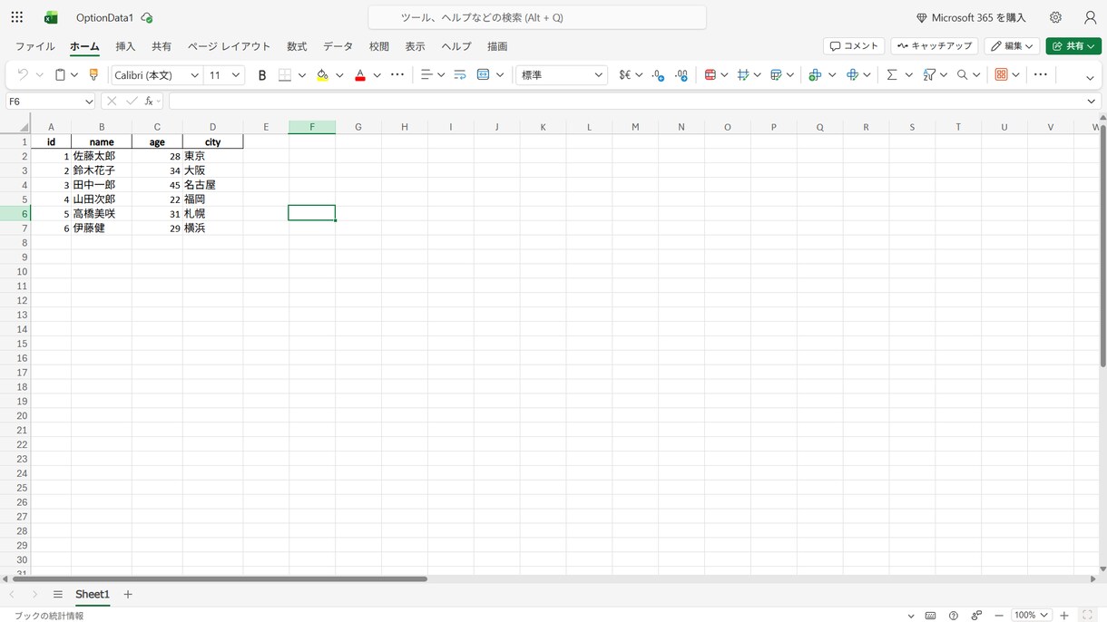The width and height of the screenshot is (1107, 622).
Task: Expand the font color dropdown arrow
Action: coord(377,75)
